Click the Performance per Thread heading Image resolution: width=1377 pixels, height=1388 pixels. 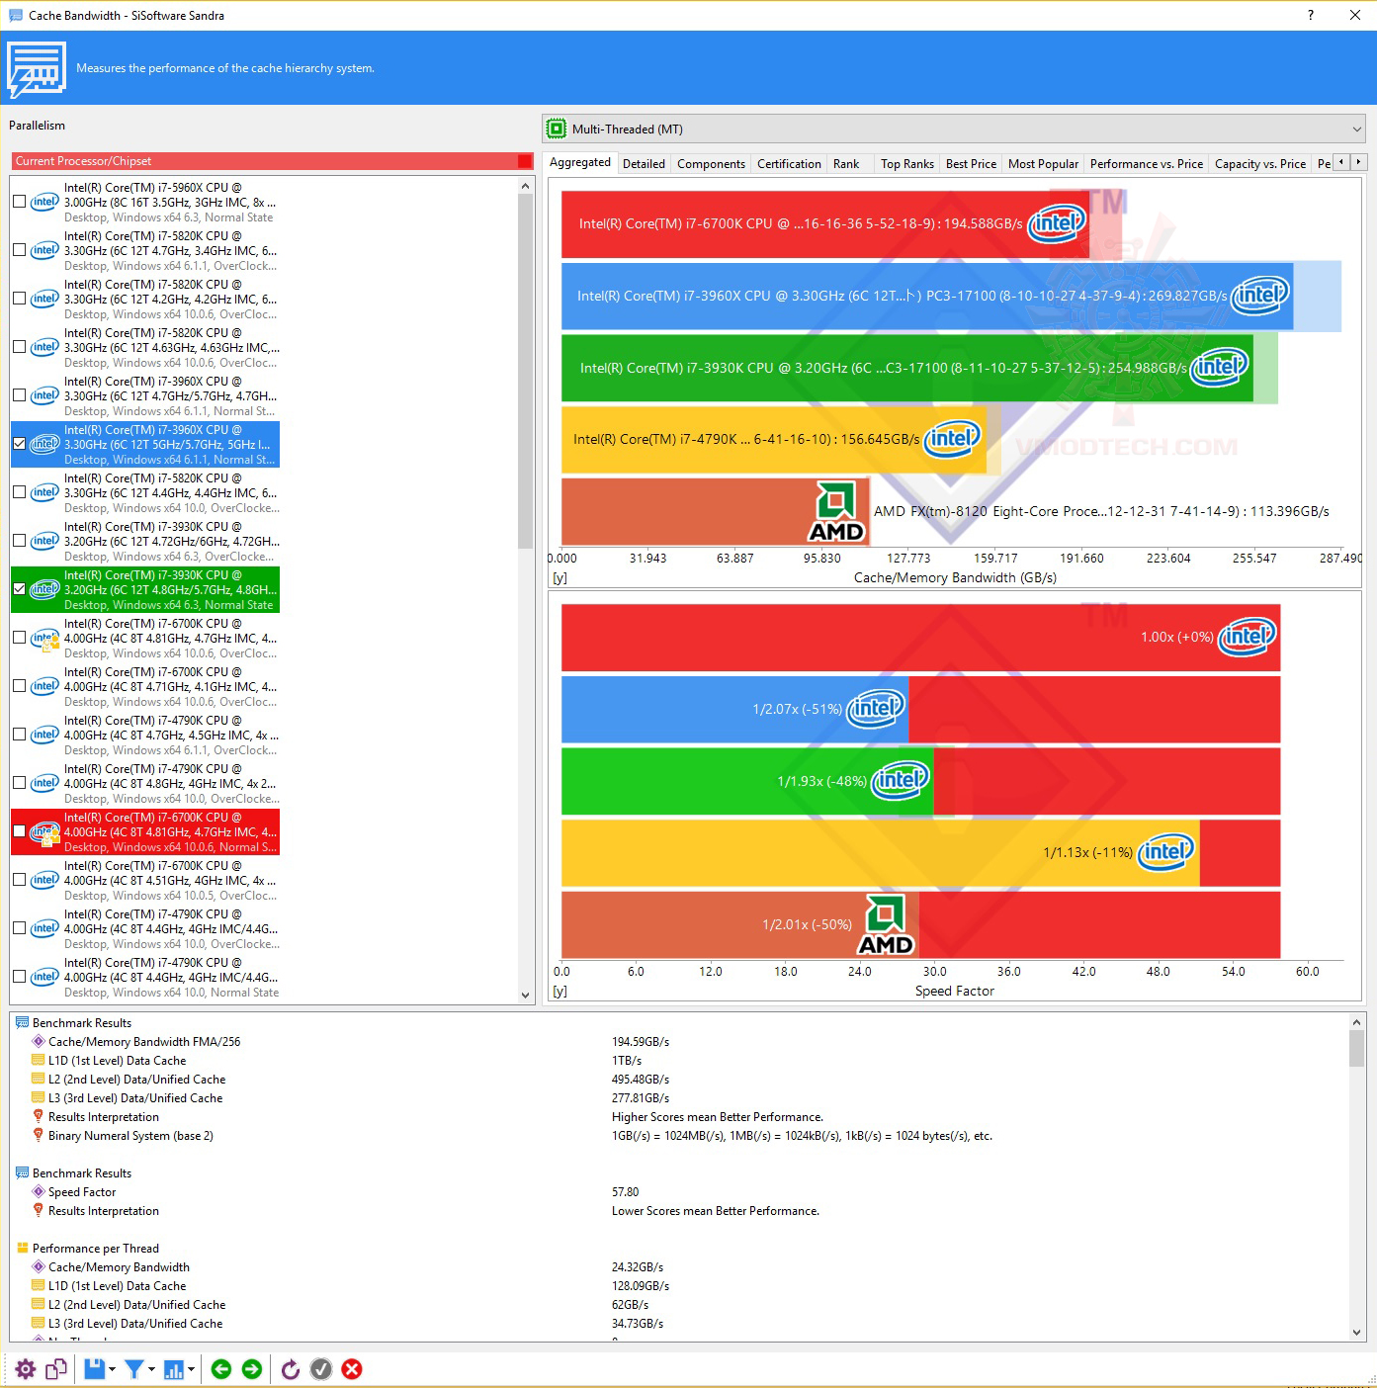95,1249
